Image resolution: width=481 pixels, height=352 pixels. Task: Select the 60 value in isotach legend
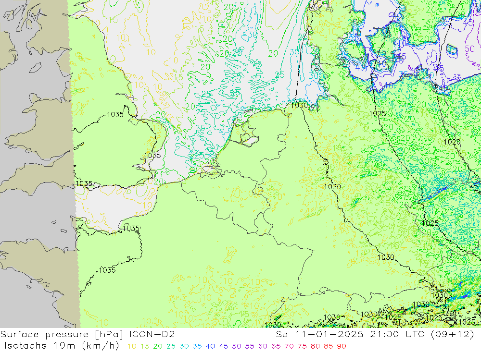click(263, 347)
